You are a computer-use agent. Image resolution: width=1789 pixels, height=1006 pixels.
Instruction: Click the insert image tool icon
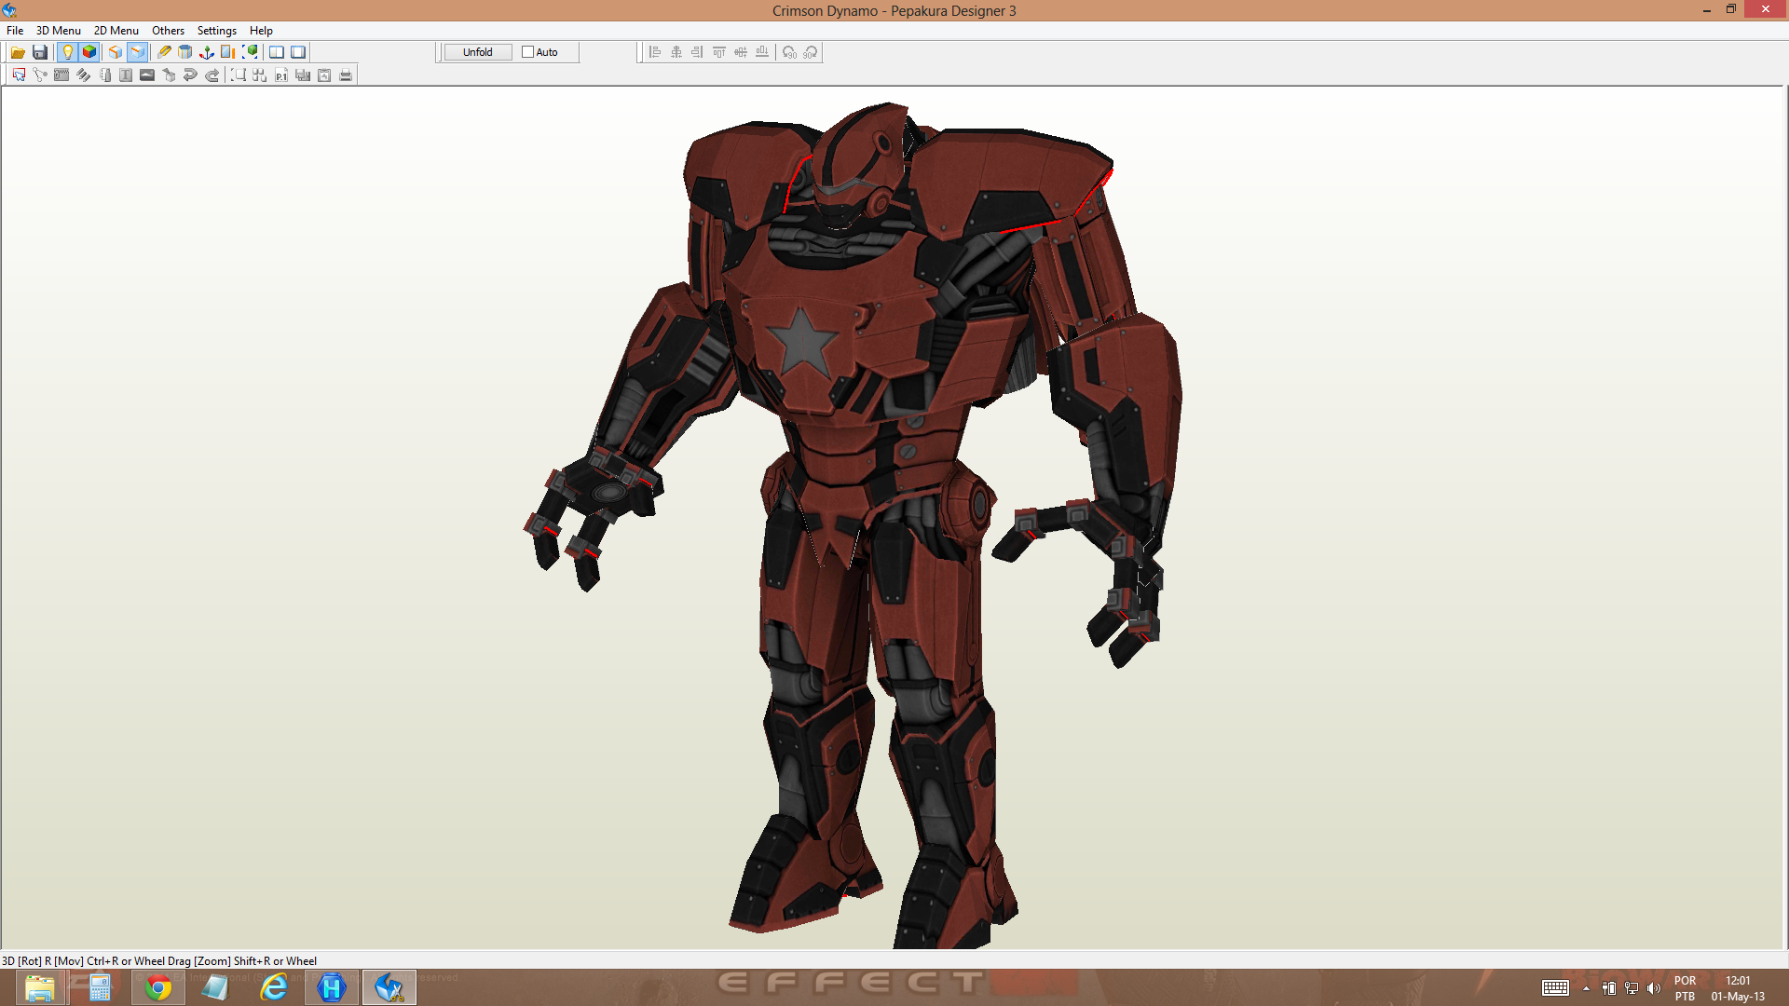(x=147, y=75)
